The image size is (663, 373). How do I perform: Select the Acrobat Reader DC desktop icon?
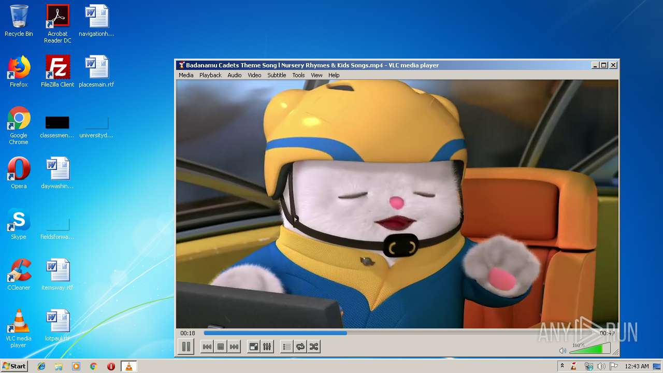[57, 24]
